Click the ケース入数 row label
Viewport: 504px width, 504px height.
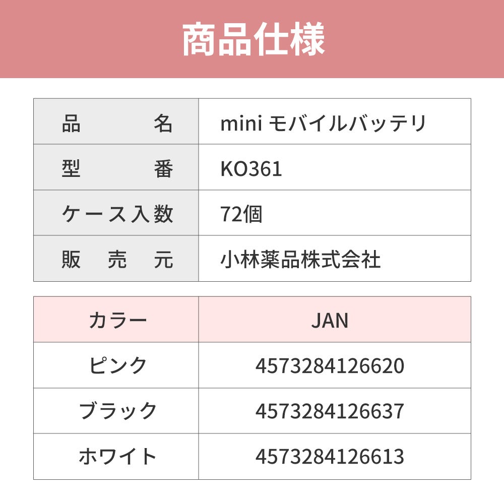117,215
